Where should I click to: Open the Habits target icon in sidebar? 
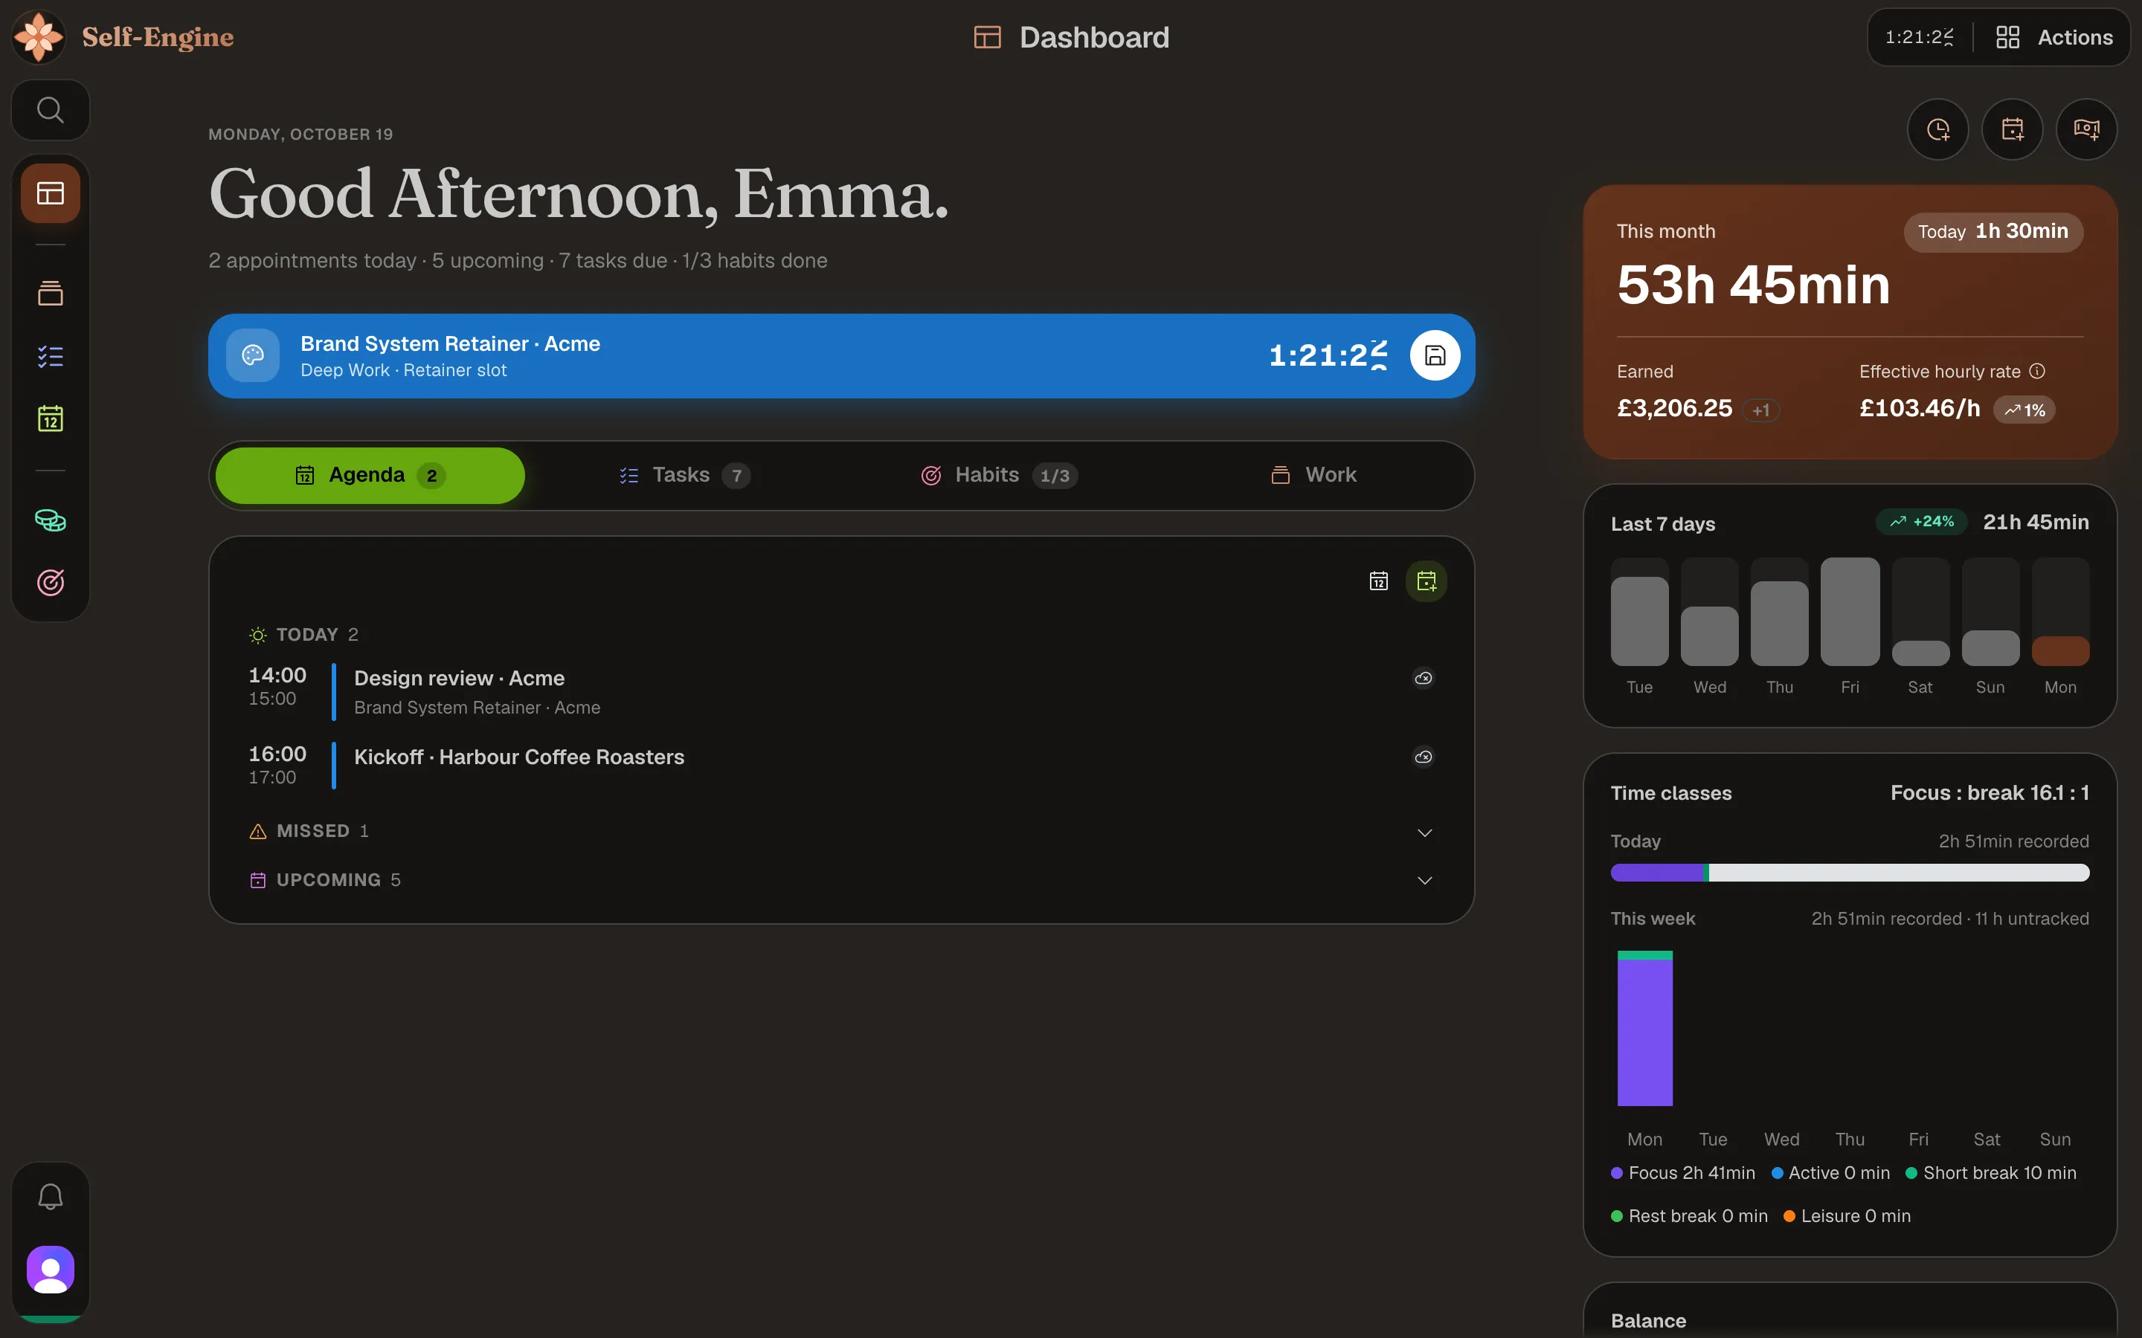(x=51, y=582)
